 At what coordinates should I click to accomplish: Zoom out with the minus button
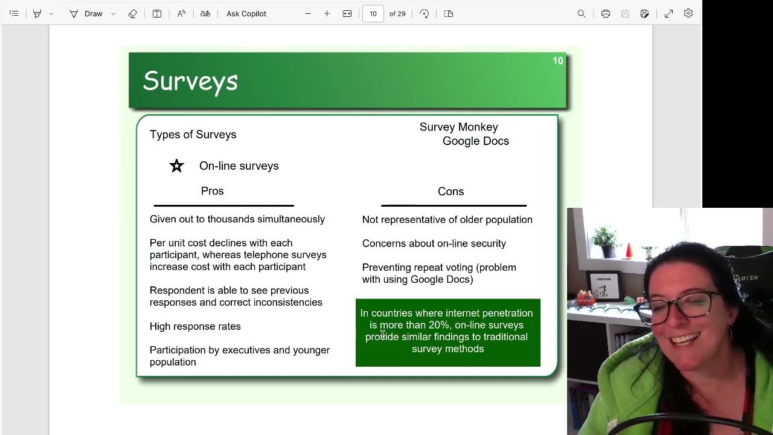308,13
